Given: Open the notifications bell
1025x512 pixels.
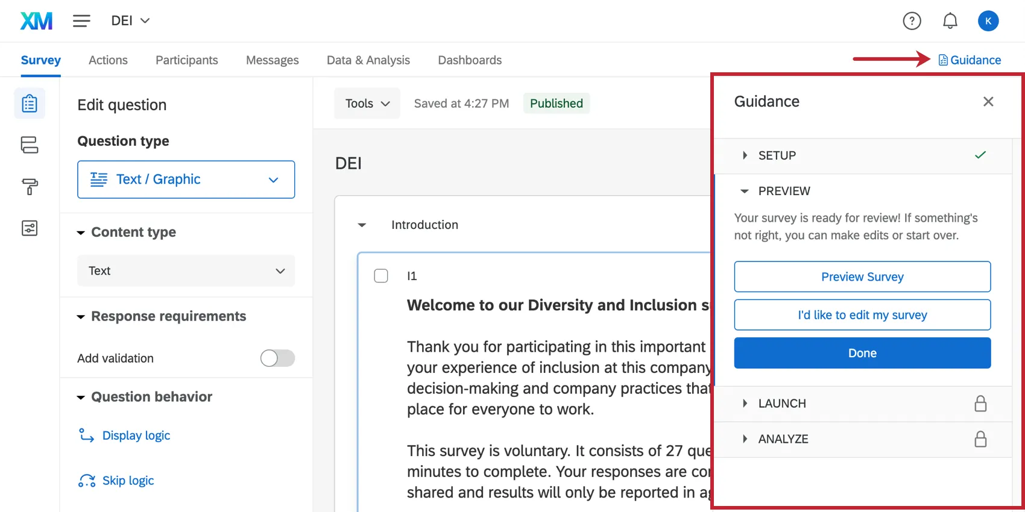Looking at the screenshot, I should (x=950, y=21).
